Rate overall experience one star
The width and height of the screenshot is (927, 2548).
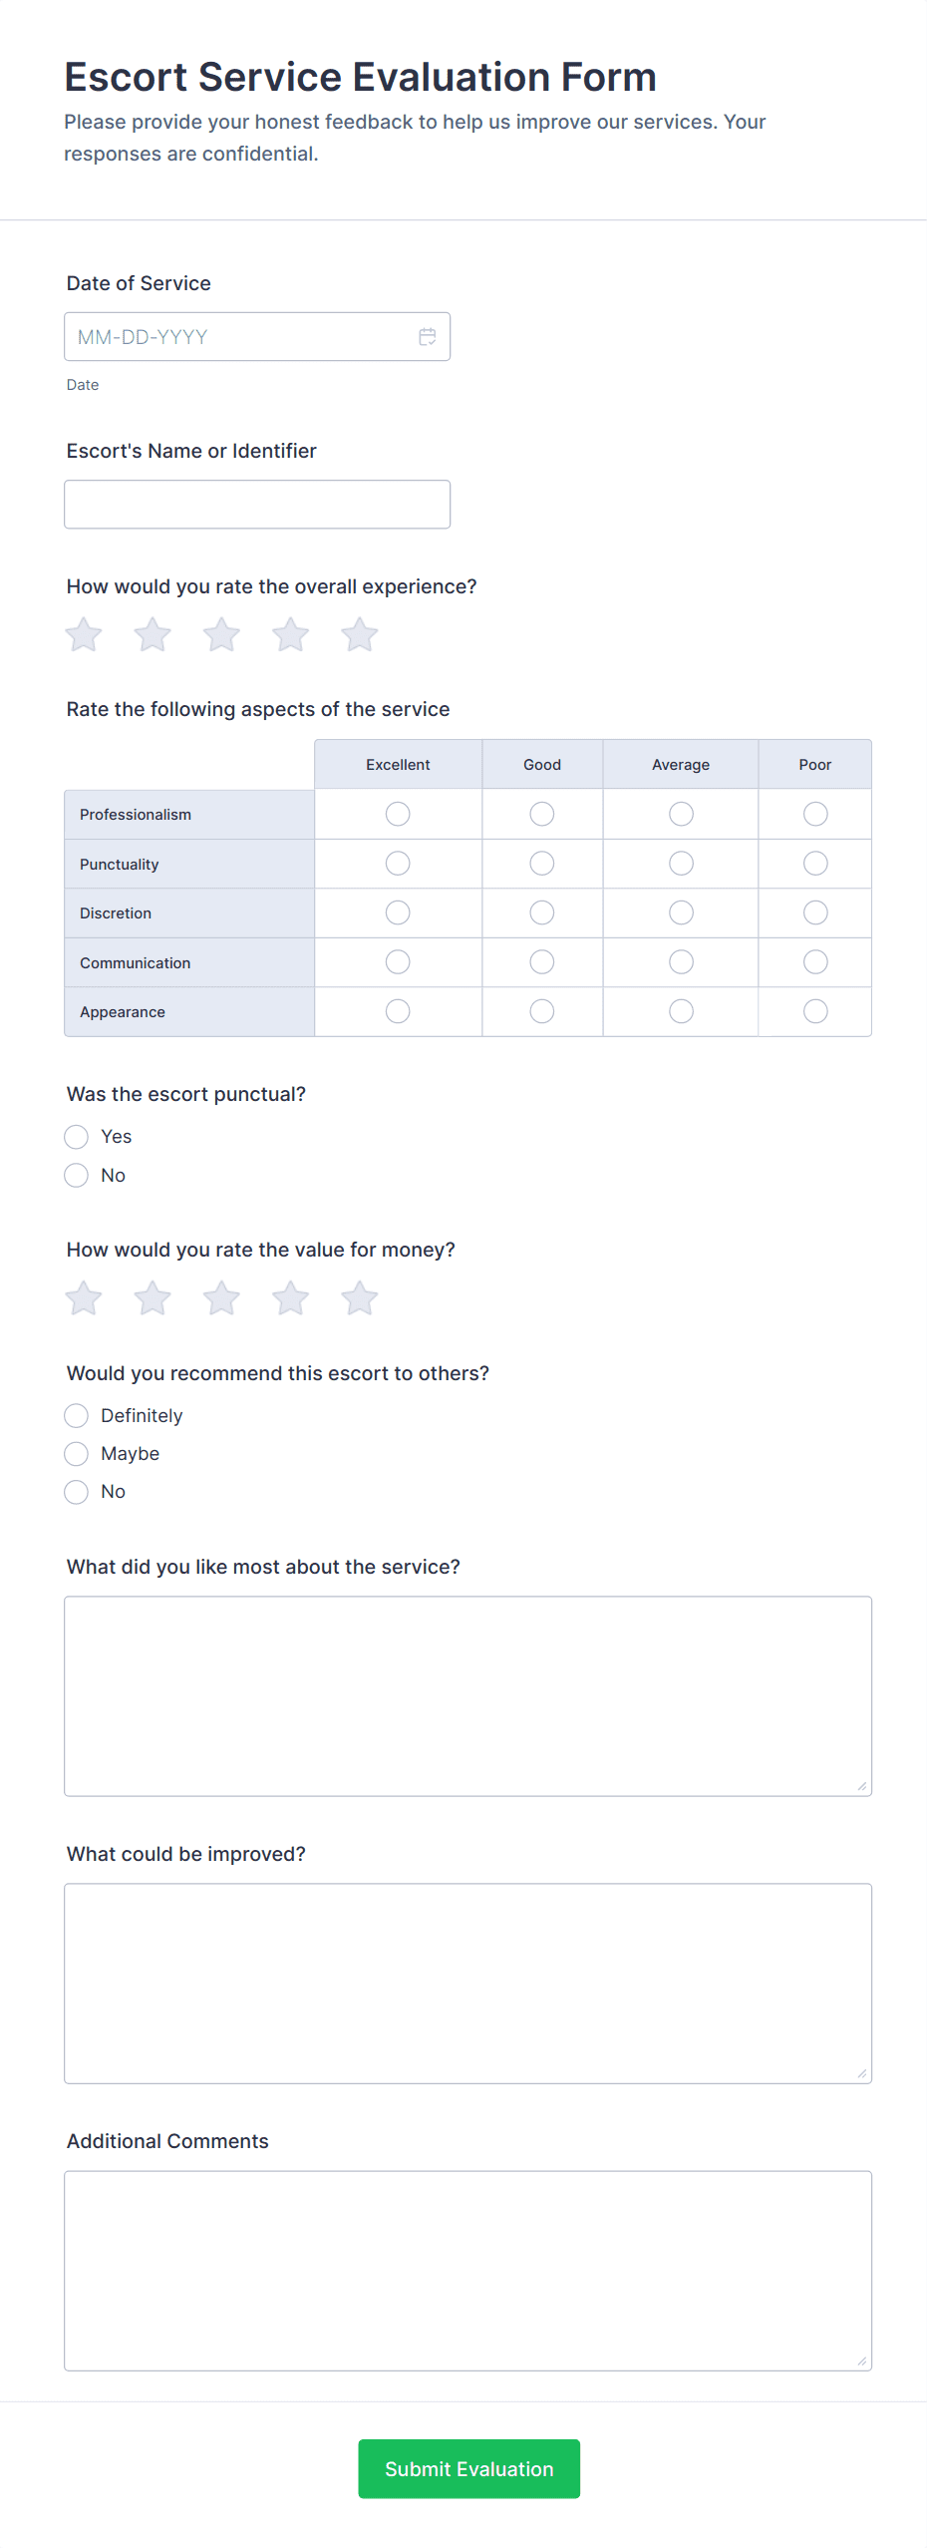point(84,634)
